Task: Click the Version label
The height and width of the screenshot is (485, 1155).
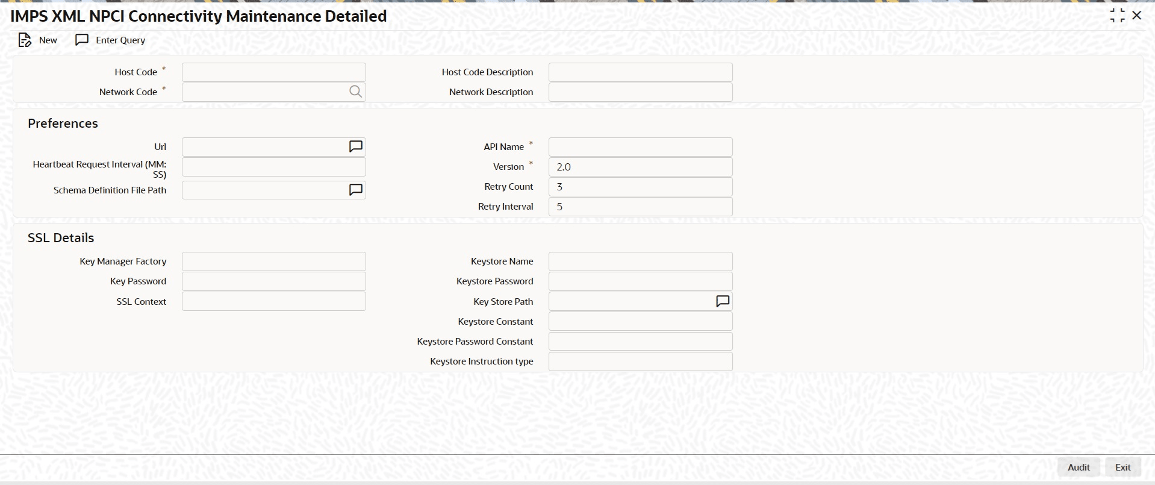Action: 509,167
